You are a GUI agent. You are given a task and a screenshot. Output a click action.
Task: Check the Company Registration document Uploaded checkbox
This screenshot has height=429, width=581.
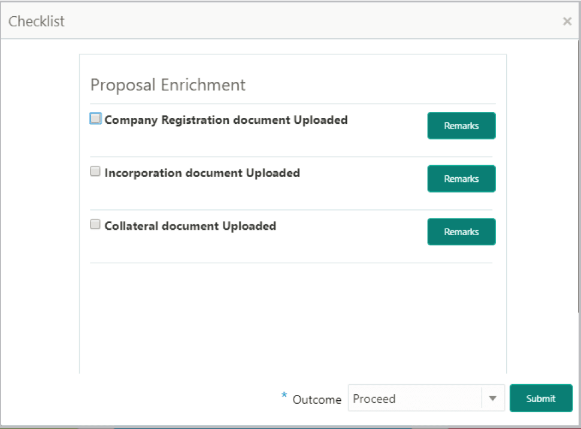95,118
